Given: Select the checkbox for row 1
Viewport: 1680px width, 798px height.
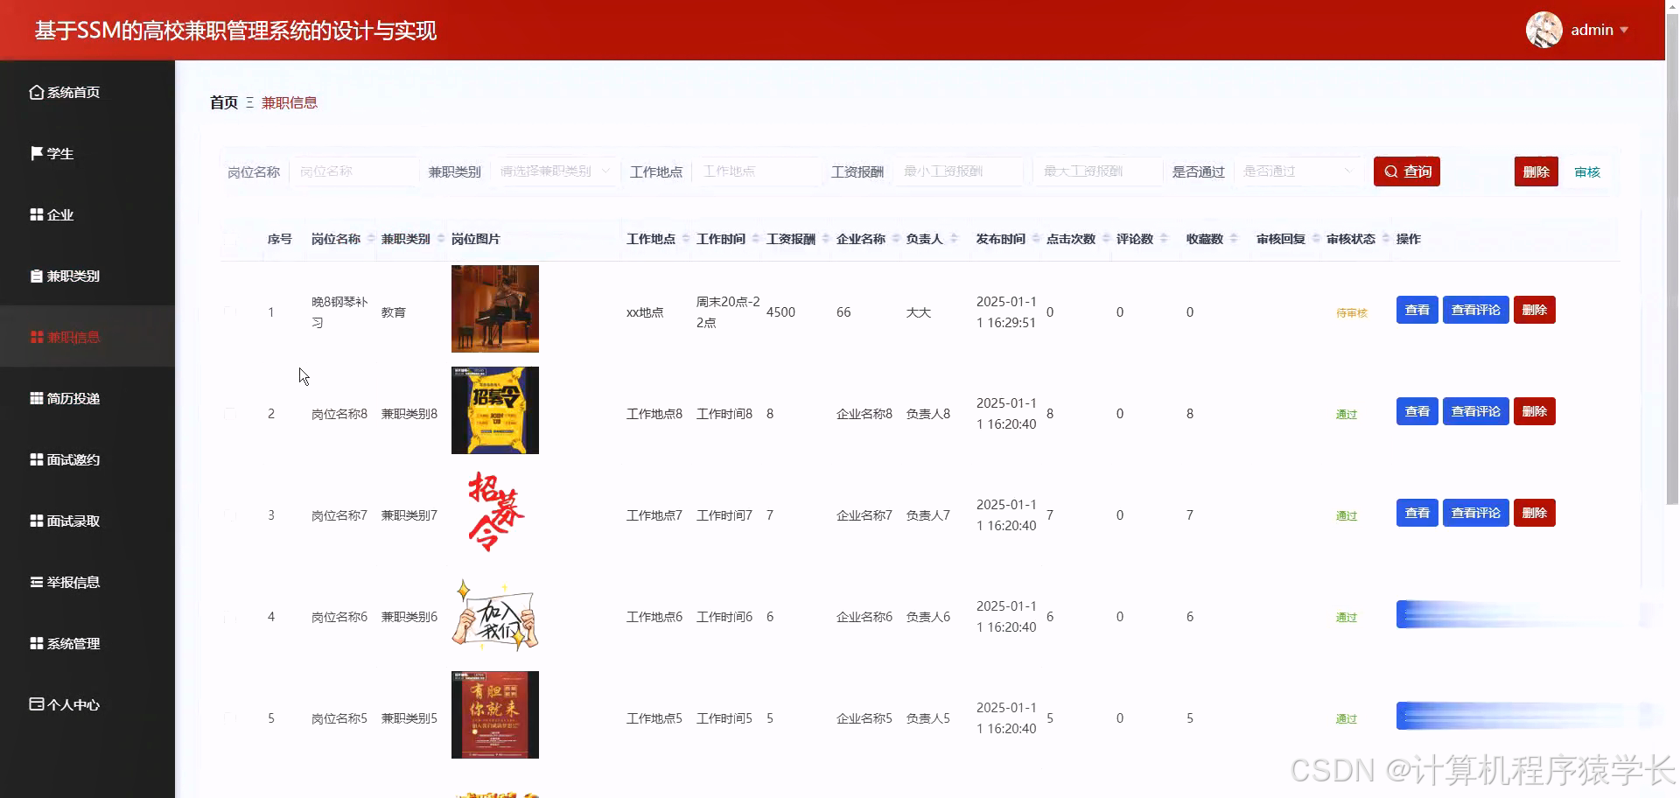Looking at the screenshot, I should (231, 311).
